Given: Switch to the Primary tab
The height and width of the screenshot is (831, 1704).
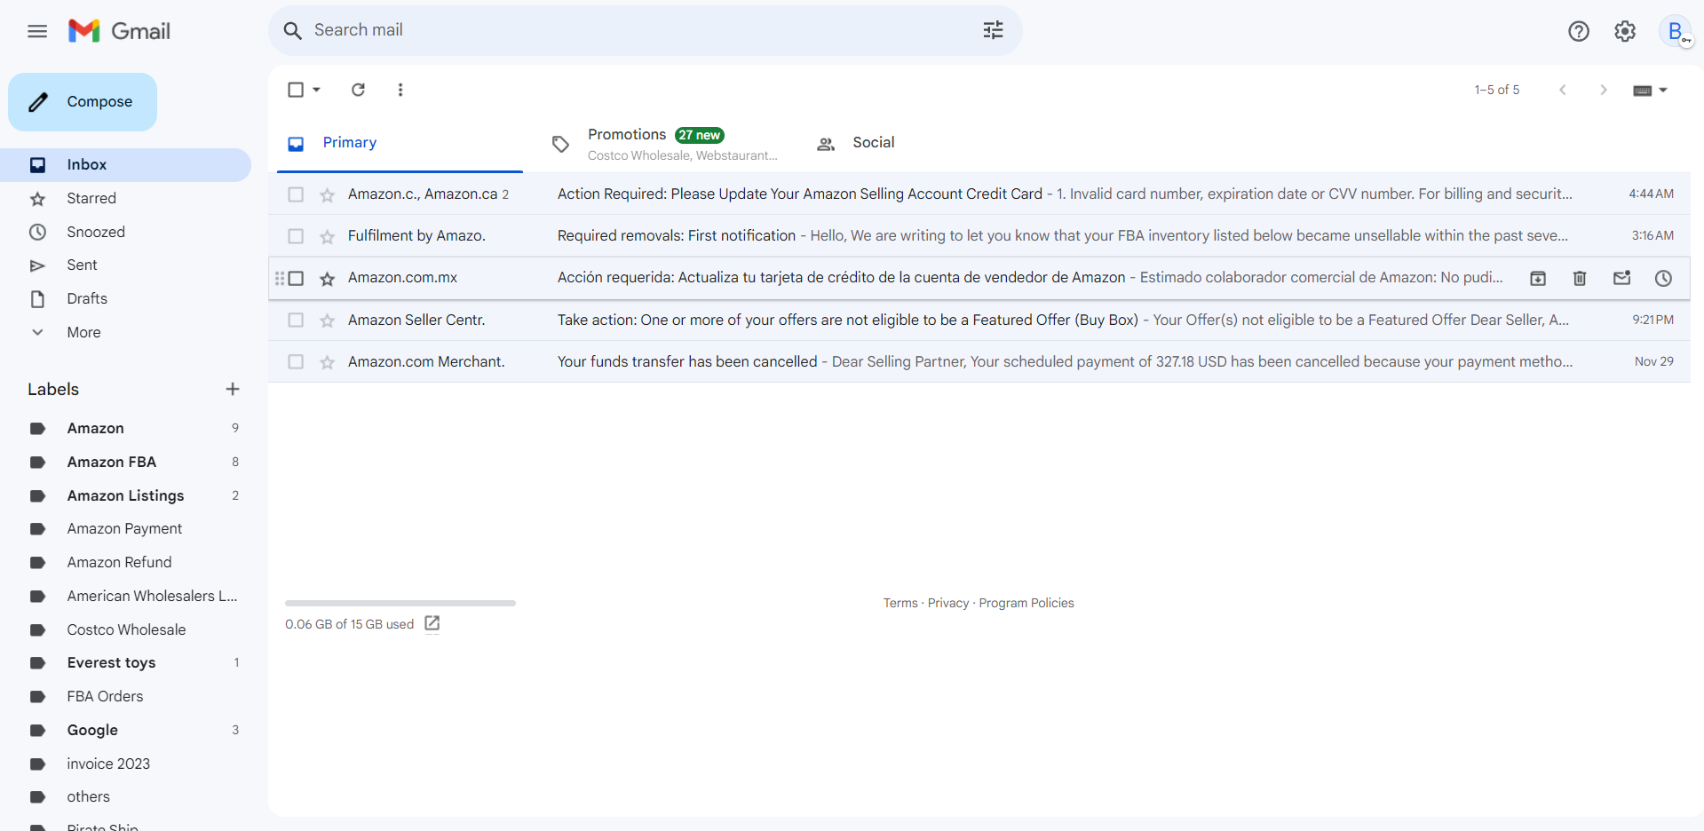Looking at the screenshot, I should coord(400,143).
